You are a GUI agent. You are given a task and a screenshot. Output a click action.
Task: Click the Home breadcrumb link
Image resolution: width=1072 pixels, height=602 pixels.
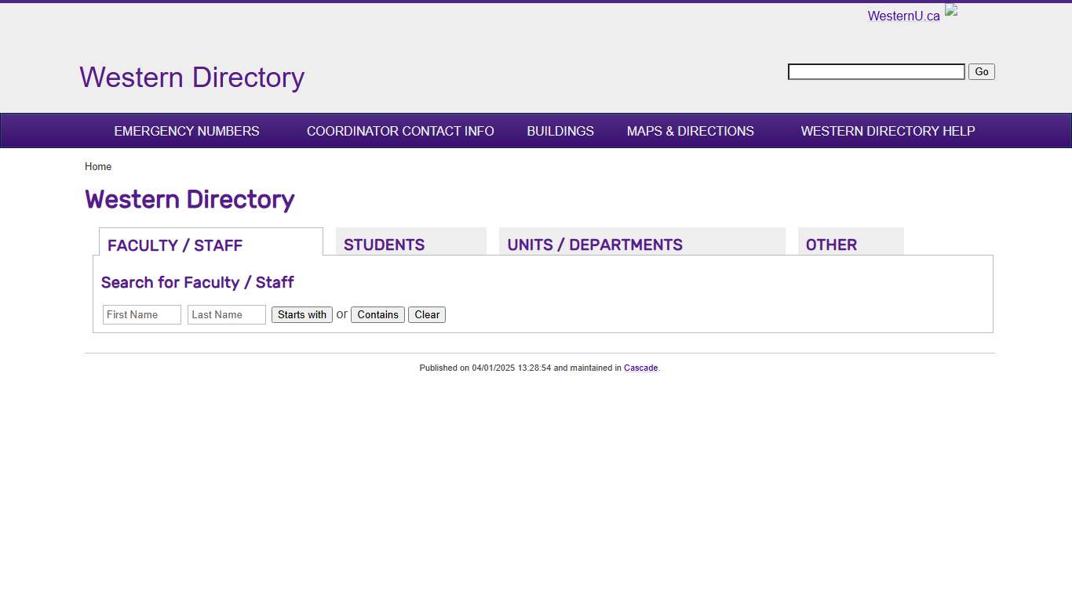pos(98,166)
